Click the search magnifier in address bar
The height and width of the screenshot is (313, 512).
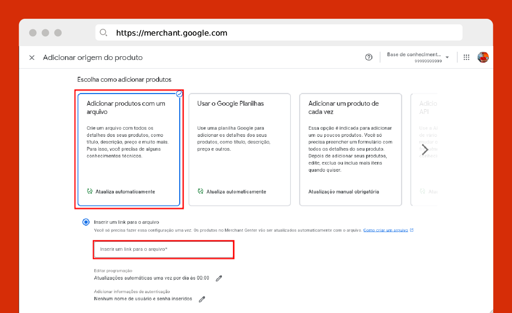point(103,33)
